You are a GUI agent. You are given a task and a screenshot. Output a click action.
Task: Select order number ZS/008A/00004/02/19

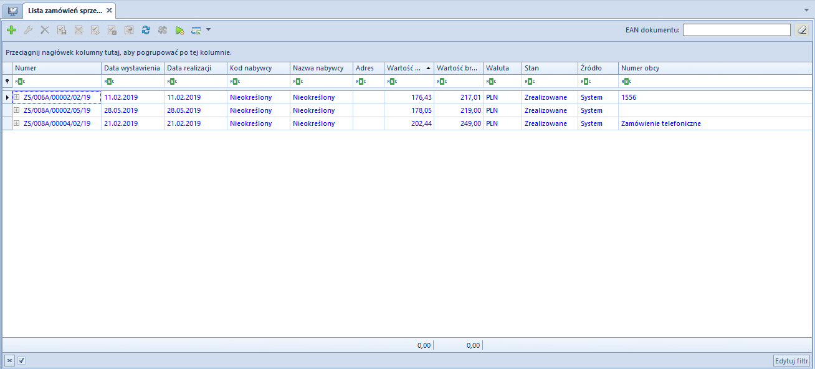tap(57, 123)
